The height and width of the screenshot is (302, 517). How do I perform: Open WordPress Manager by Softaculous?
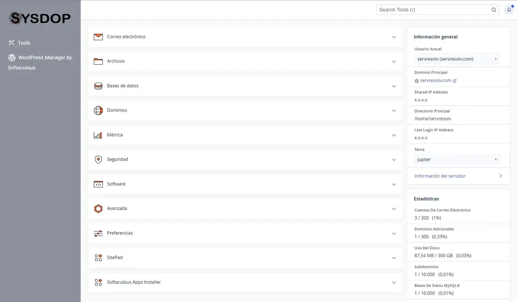40,62
